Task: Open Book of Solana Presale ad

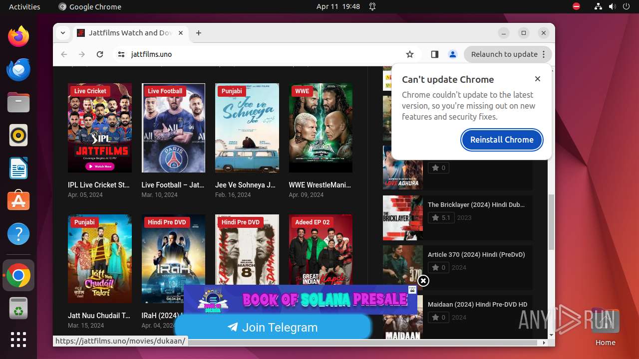Action: coord(301,299)
